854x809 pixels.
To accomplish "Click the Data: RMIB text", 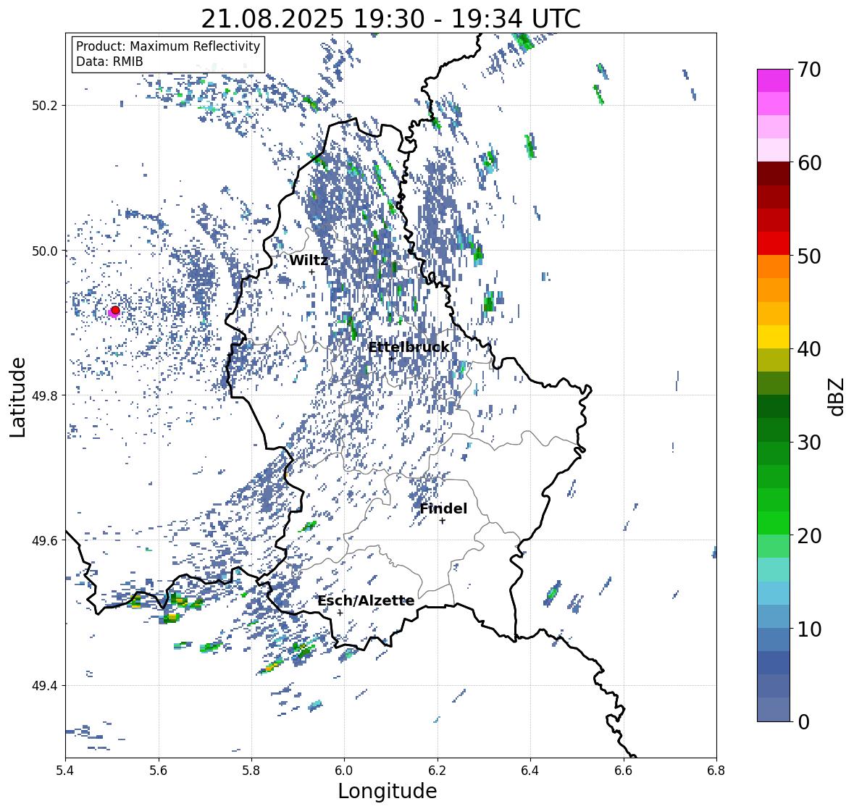I will [109, 62].
